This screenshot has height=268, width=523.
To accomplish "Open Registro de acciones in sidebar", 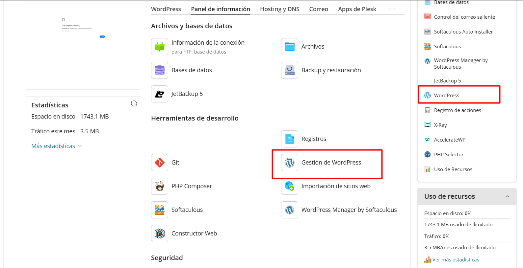I will coord(457,110).
